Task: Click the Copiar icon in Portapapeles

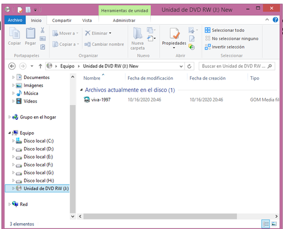Action: click(x=14, y=33)
